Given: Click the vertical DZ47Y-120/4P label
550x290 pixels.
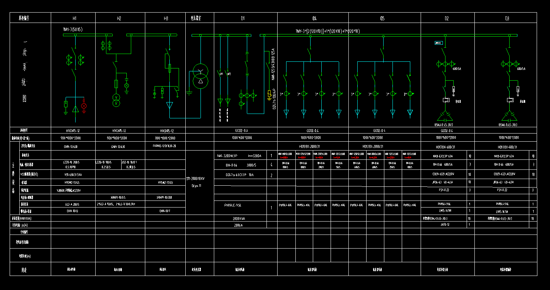Looking at the screenshot, I should (x=274, y=99).
